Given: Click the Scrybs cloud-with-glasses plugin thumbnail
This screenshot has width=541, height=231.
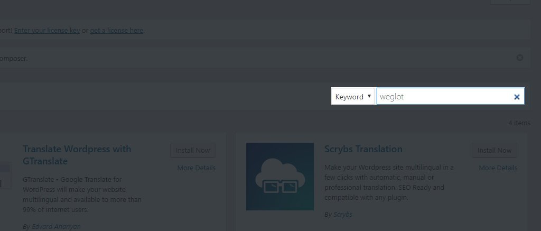Looking at the screenshot, I should [280, 177].
